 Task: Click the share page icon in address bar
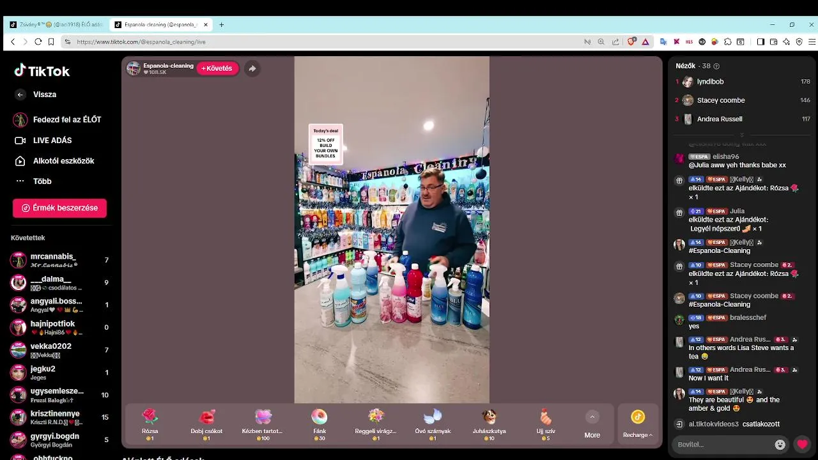coord(615,42)
